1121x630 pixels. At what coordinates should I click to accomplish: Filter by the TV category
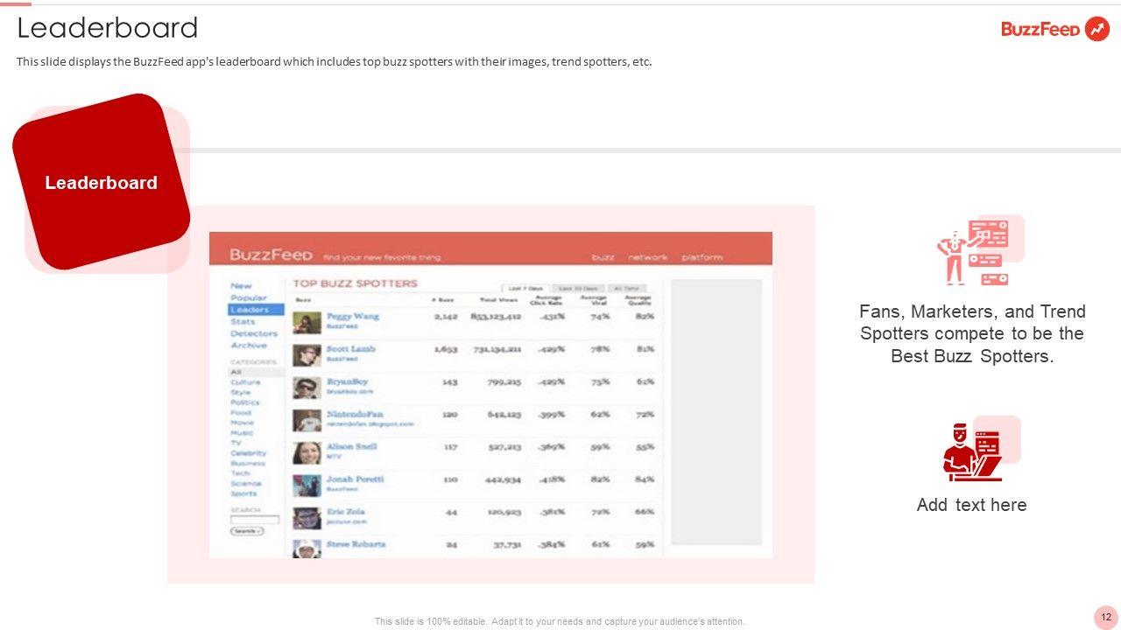pos(236,443)
